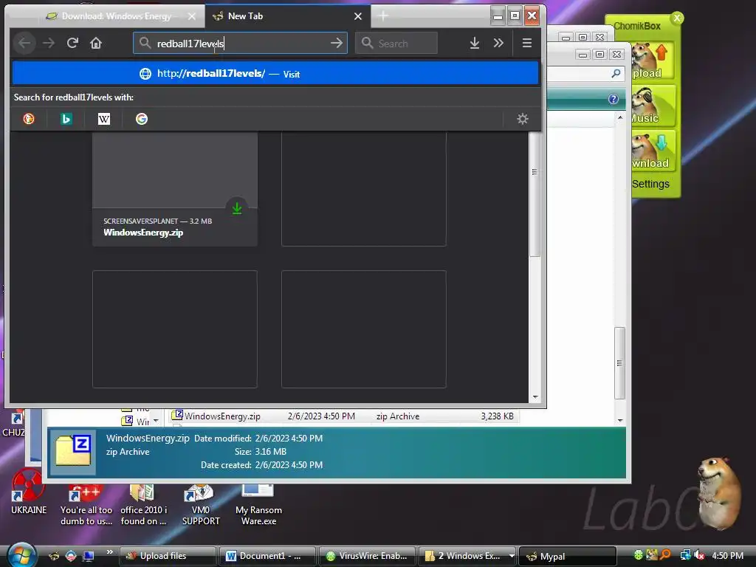Click the ChomikBox Music button
The height and width of the screenshot is (567, 756).
pyautogui.click(x=653, y=106)
